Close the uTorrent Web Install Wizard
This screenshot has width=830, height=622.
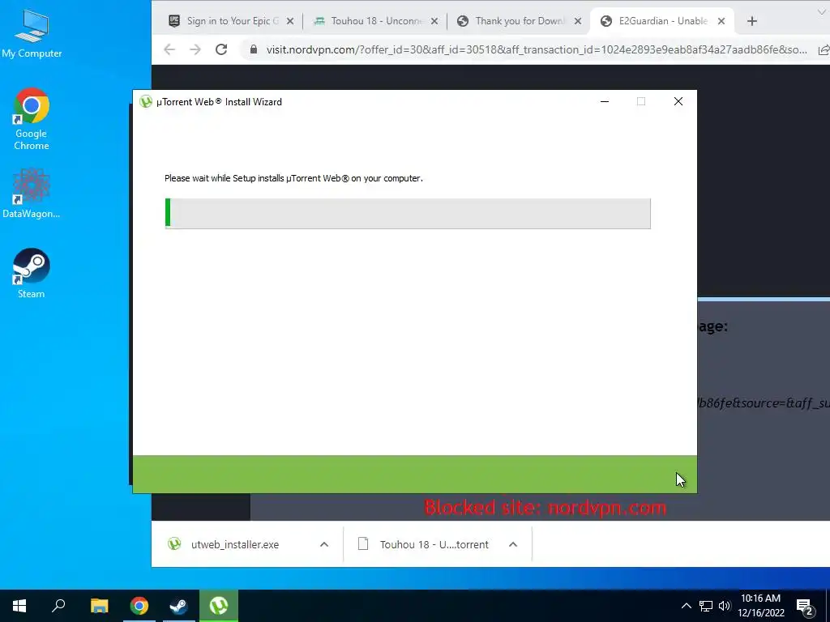tap(678, 101)
